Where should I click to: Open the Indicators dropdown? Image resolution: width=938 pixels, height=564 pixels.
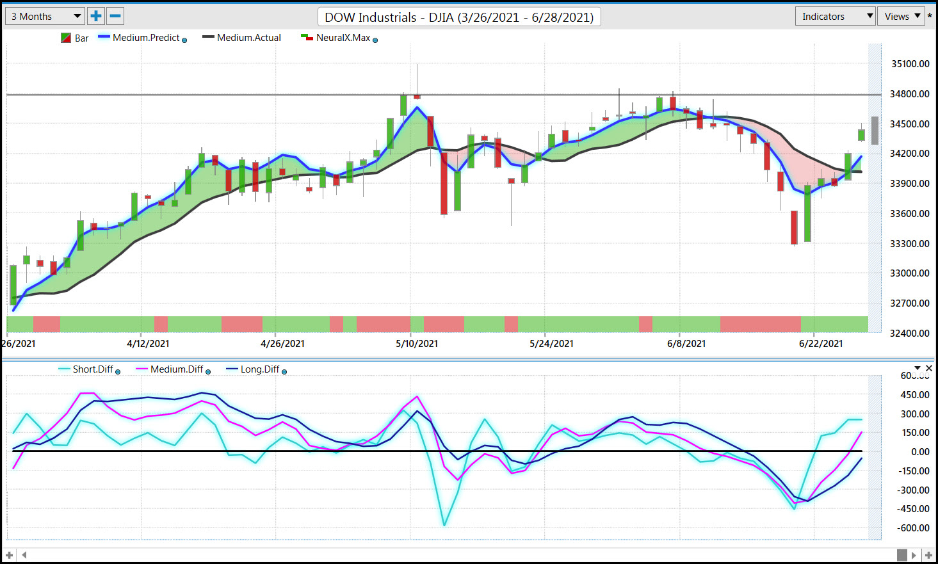[x=835, y=16]
